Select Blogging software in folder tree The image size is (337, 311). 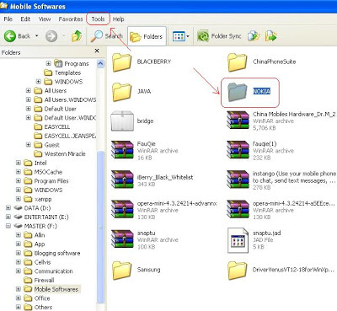[x=57, y=253]
